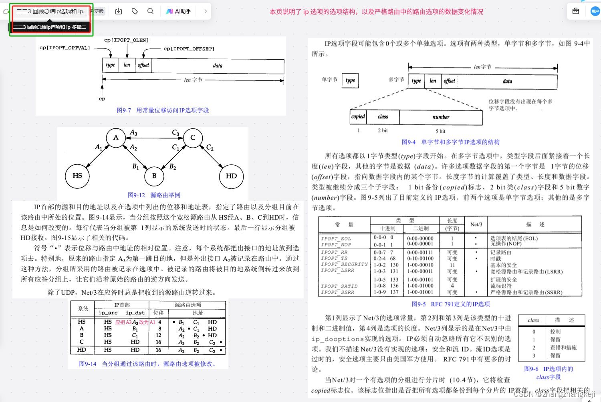Screen dimensions: 601x402
Task: Select the 图9-7 option field diagram image
Action: click(161, 76)
